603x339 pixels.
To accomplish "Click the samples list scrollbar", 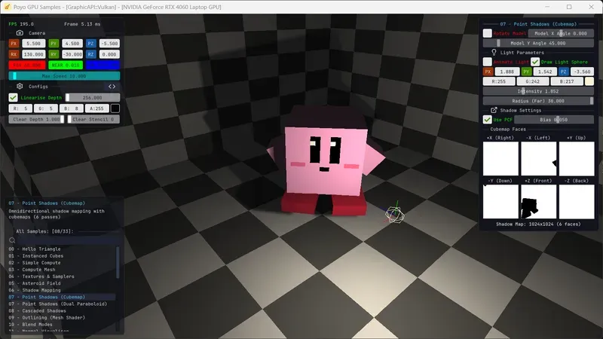I will click(118, 263).
